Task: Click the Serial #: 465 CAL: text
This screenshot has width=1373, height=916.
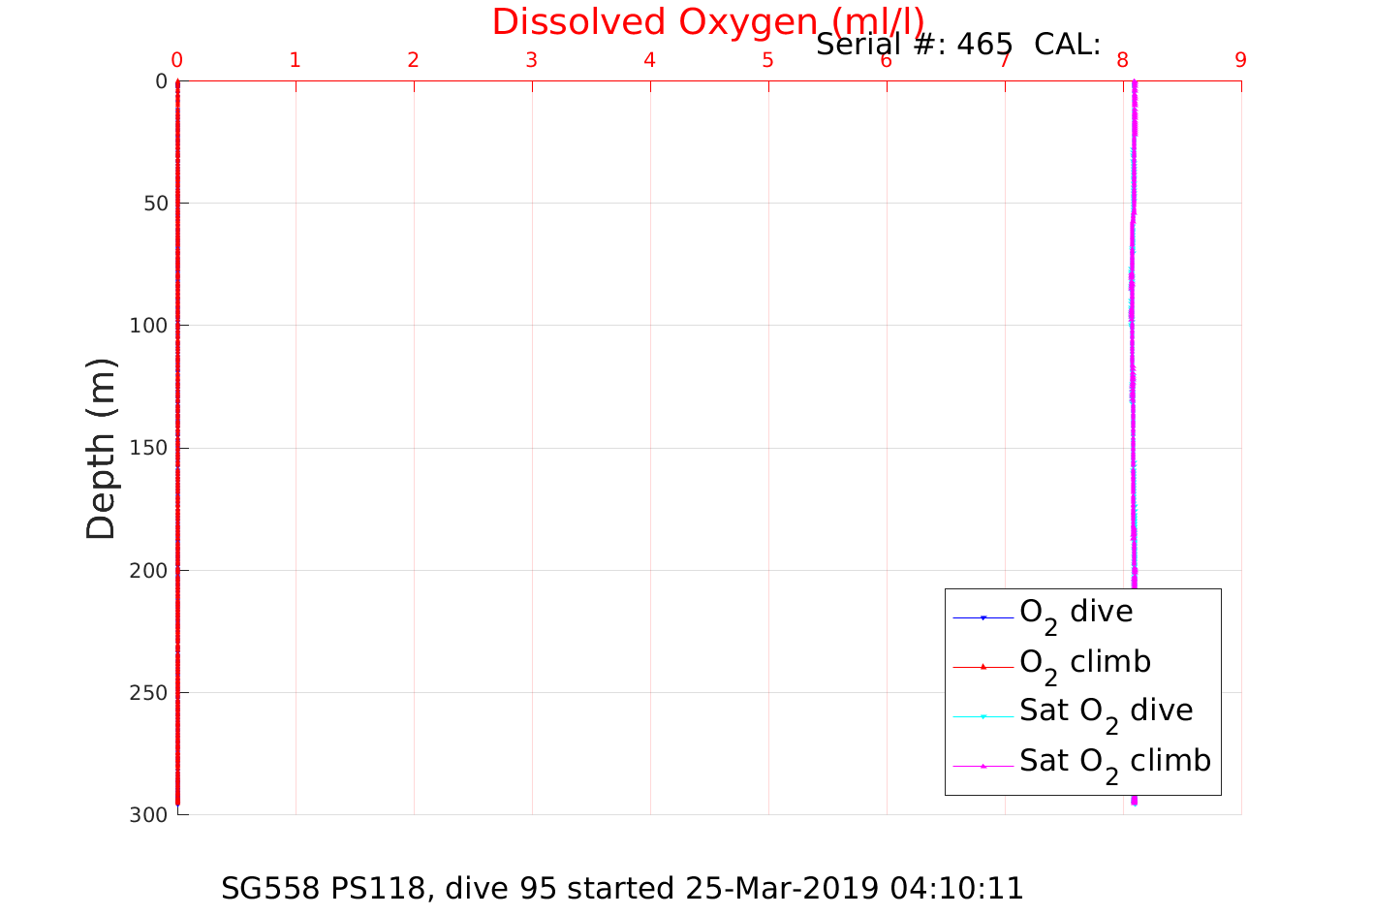Action: pos(957,45)
